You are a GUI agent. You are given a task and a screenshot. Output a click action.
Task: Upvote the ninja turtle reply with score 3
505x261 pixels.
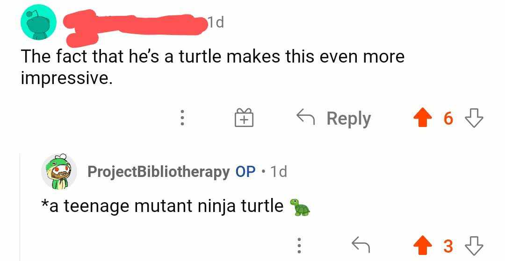(423, 246)
